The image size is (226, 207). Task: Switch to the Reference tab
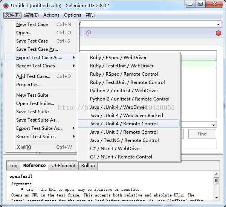[x=34, y=166]
